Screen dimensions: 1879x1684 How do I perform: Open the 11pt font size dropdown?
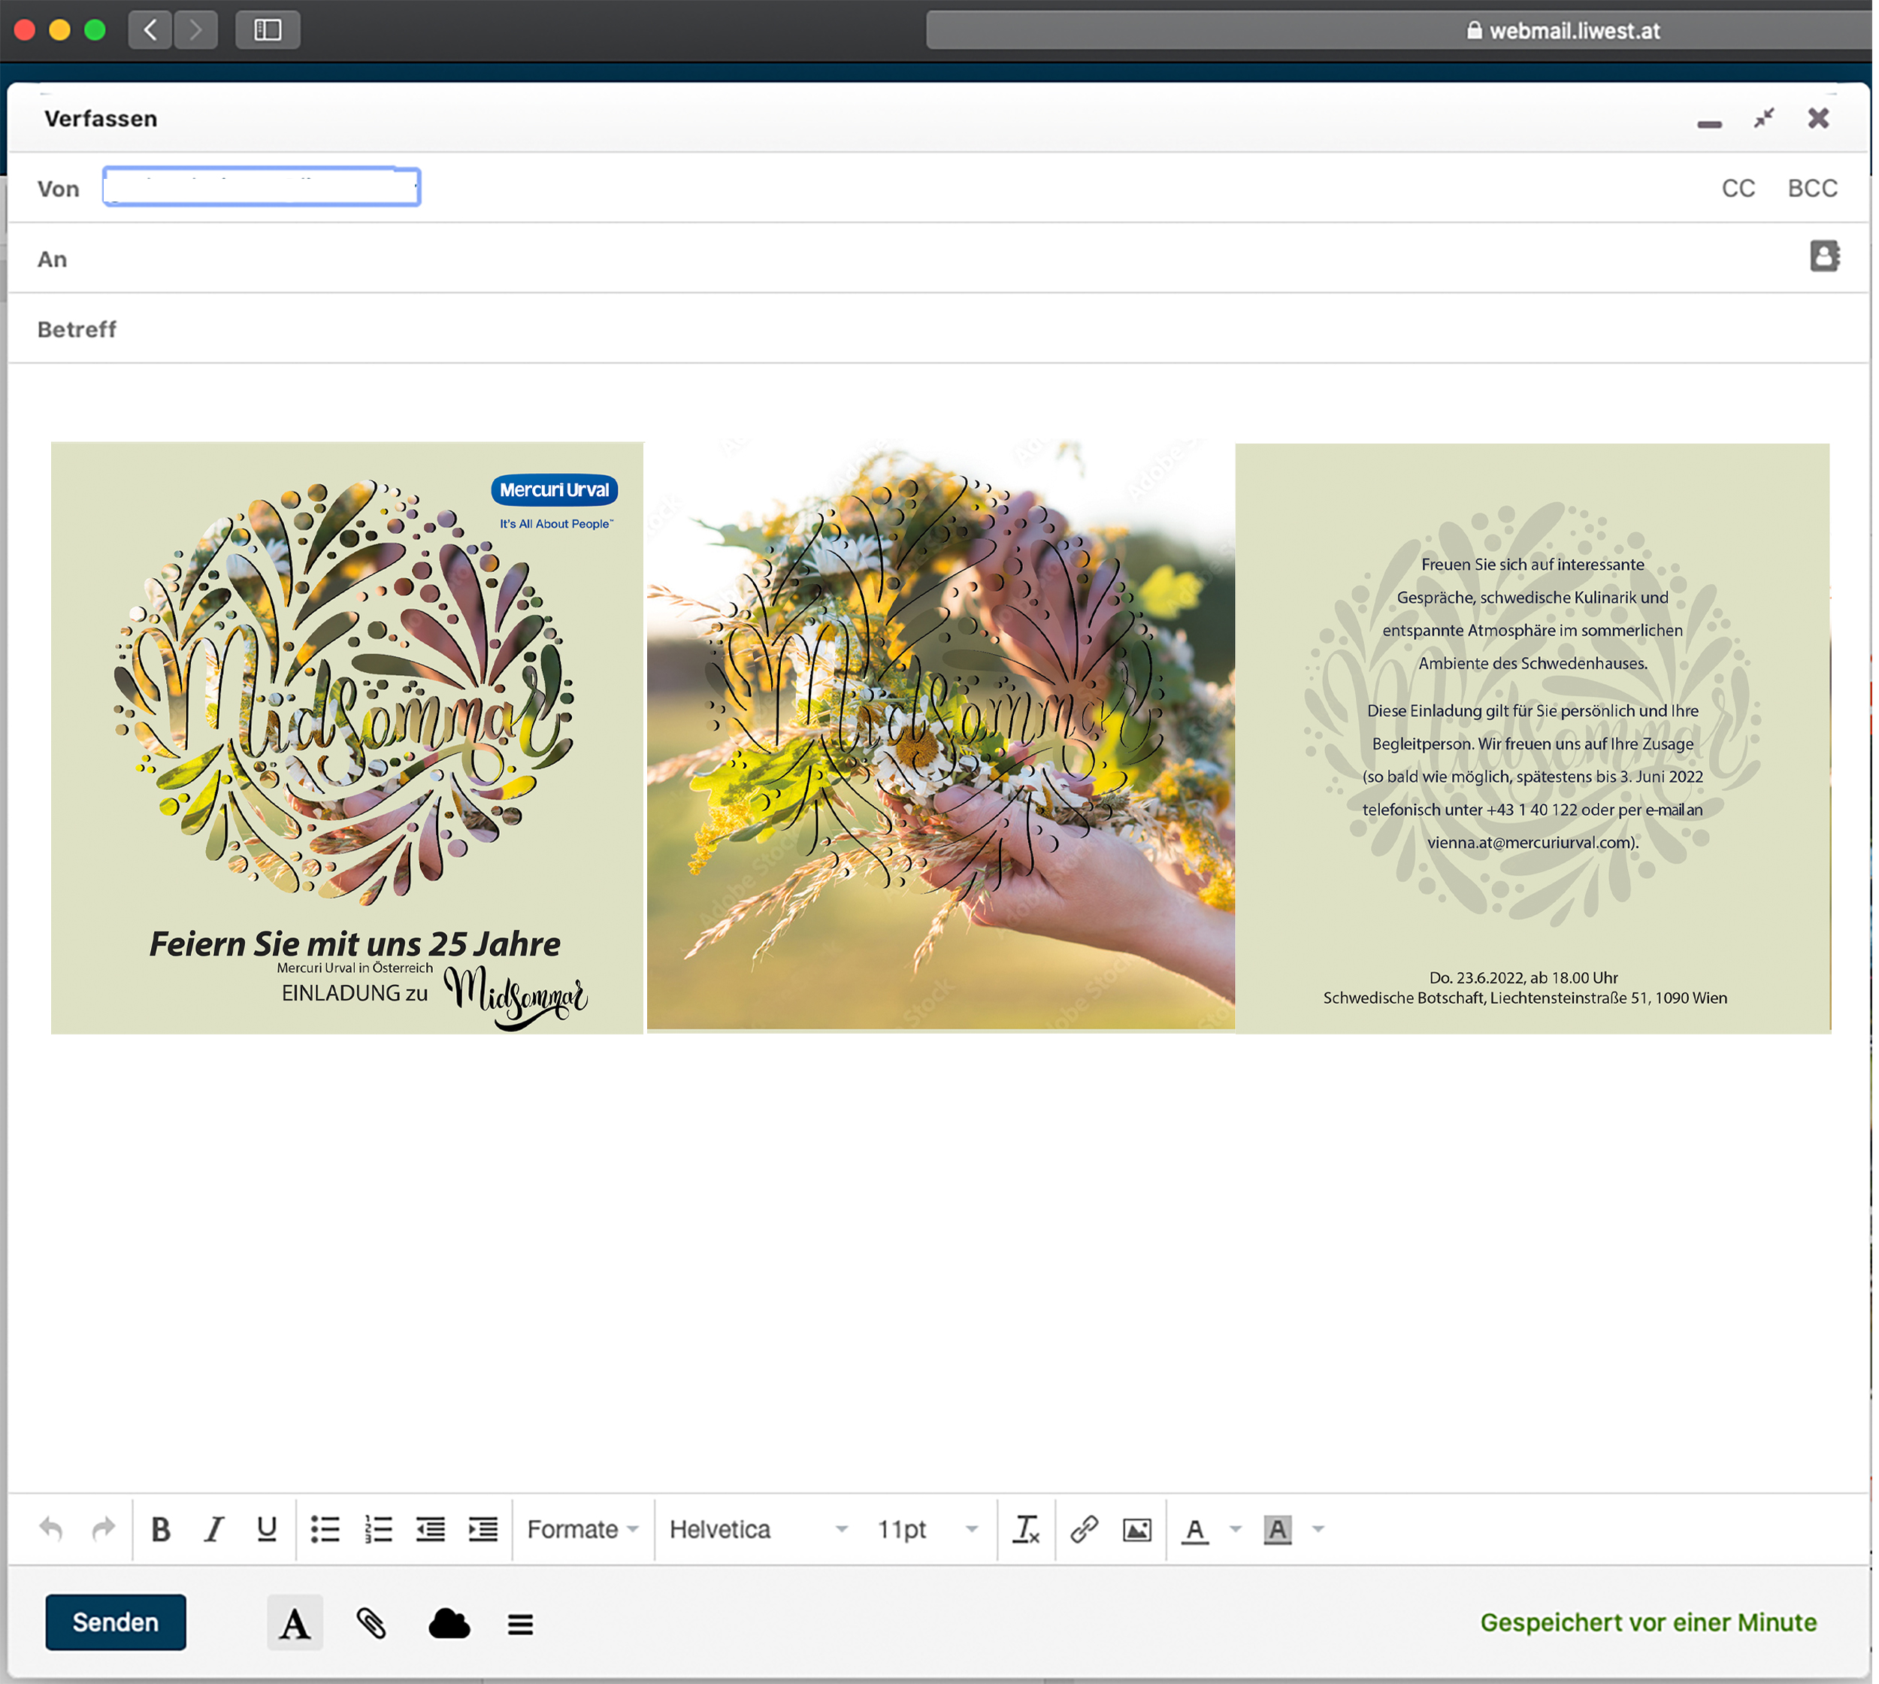[929, 1529]
